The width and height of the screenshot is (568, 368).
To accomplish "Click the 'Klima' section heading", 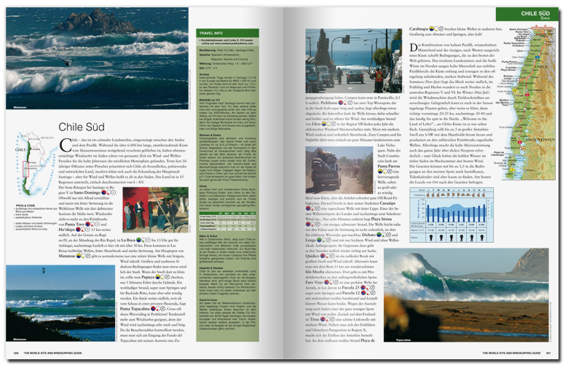I will (x=203, y=186).
